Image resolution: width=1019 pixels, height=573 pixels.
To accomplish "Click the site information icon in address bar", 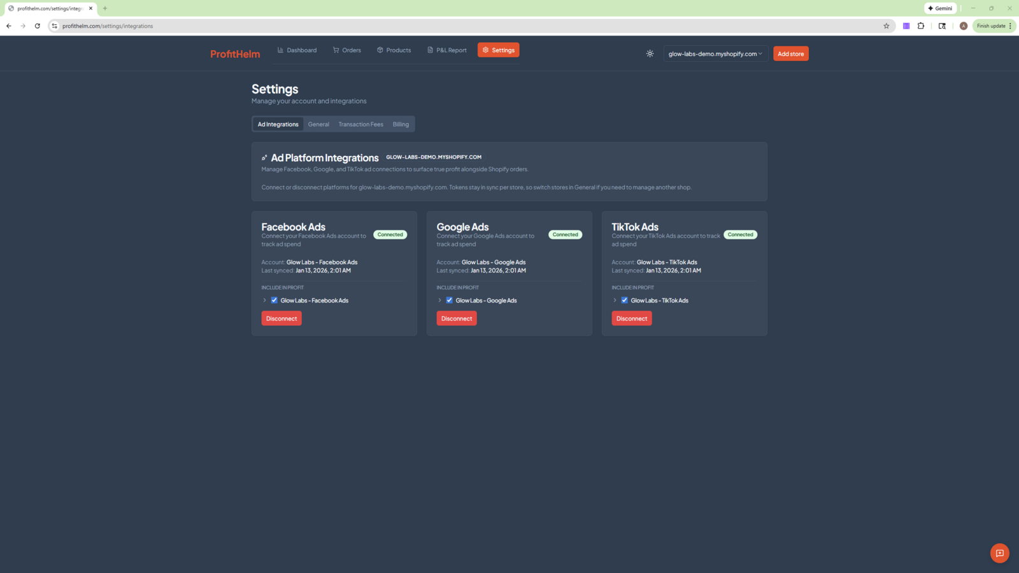I will coord(55,26).
